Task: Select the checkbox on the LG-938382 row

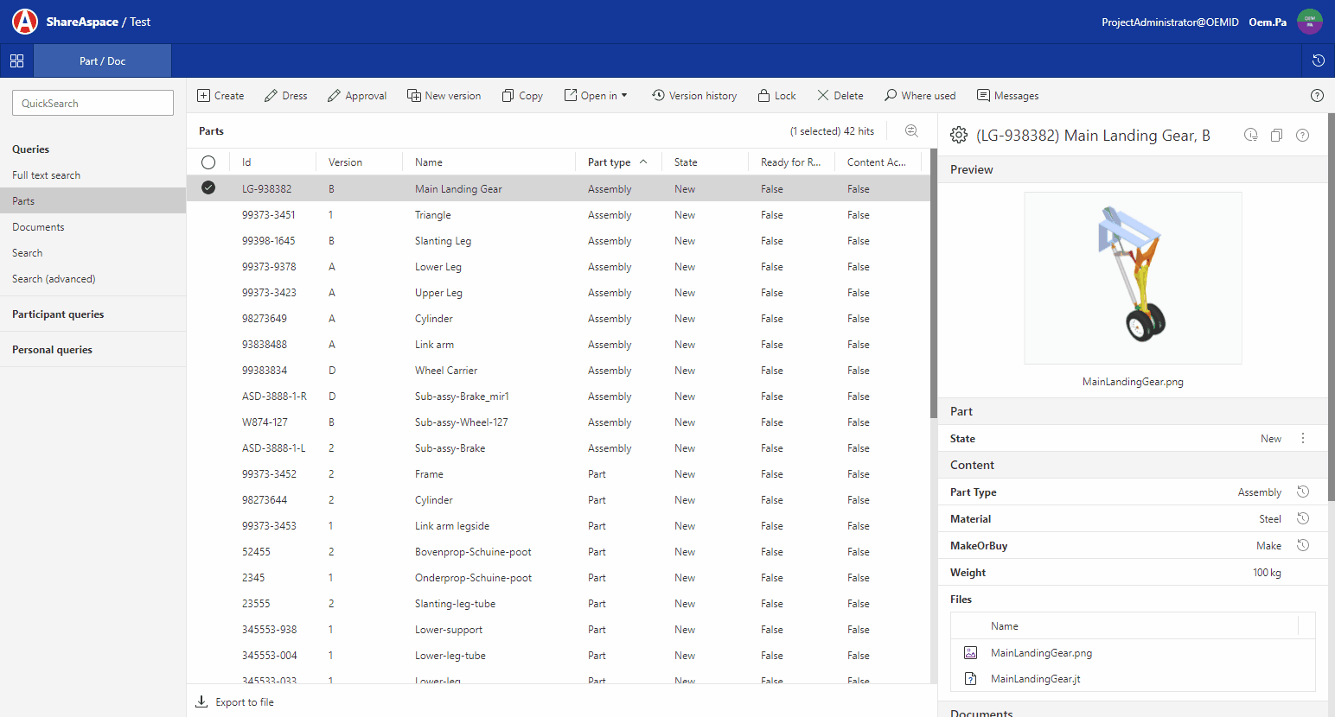Action: (x=208, y=187)
